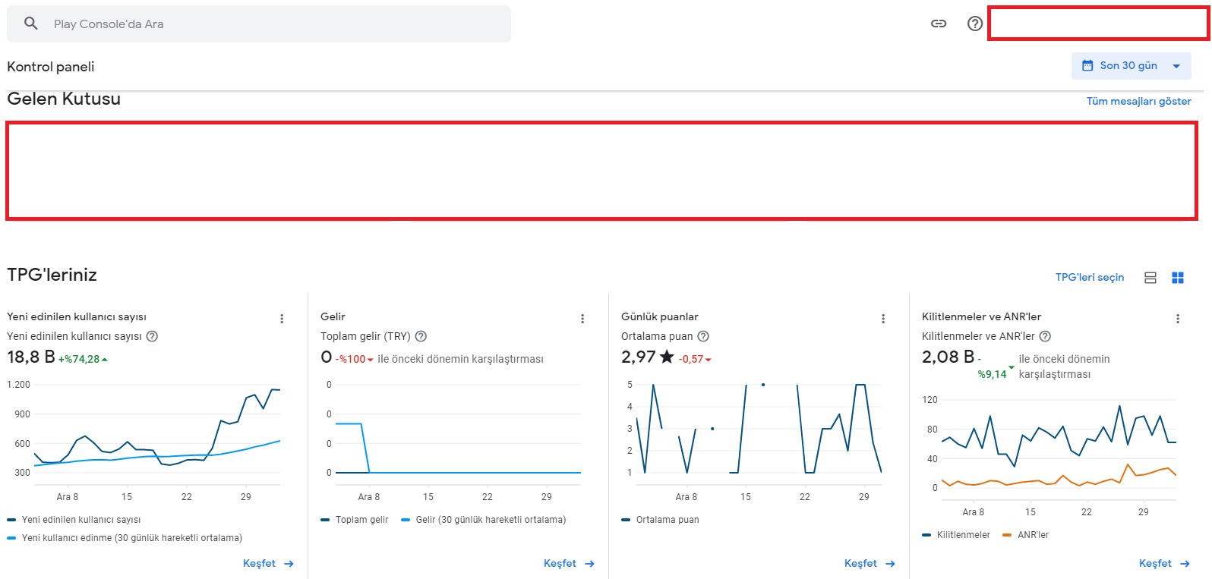Click the Günlük puanlar card title
Image resolution: width=1212 pixels, height=579 pixels.
[660, 316]
